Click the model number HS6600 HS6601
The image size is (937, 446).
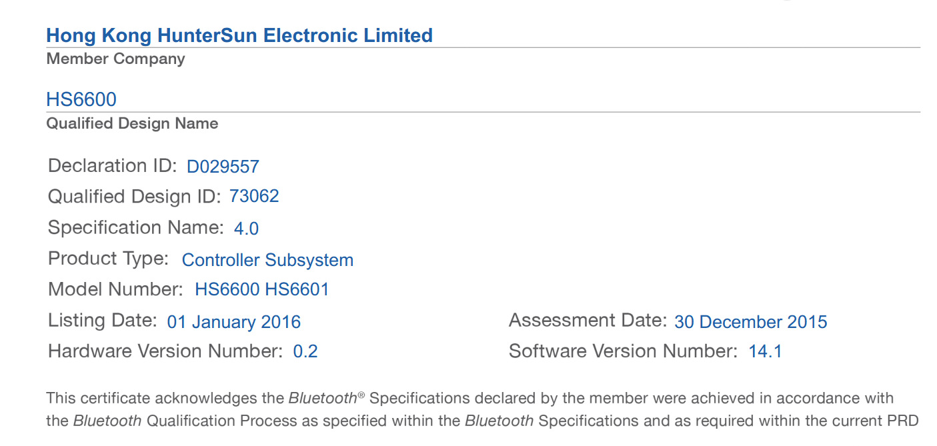click(x=262, y=290)
